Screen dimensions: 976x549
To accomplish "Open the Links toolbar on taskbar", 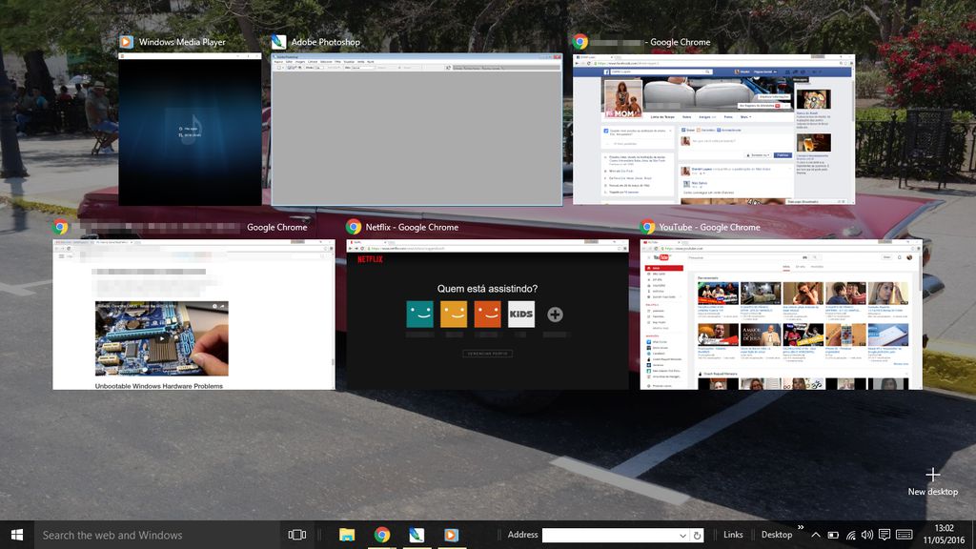I will pos(733,535).
